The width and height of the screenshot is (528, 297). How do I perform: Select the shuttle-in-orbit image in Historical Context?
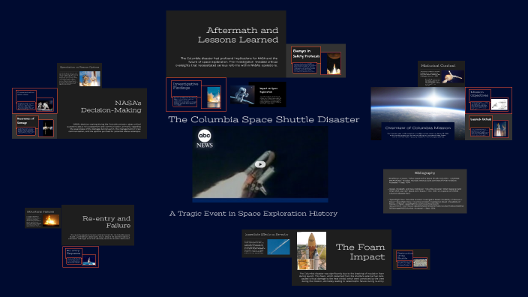452,76
